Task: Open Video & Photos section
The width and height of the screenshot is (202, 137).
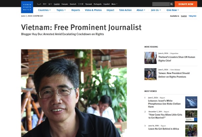Action: (x=93, y=10)
